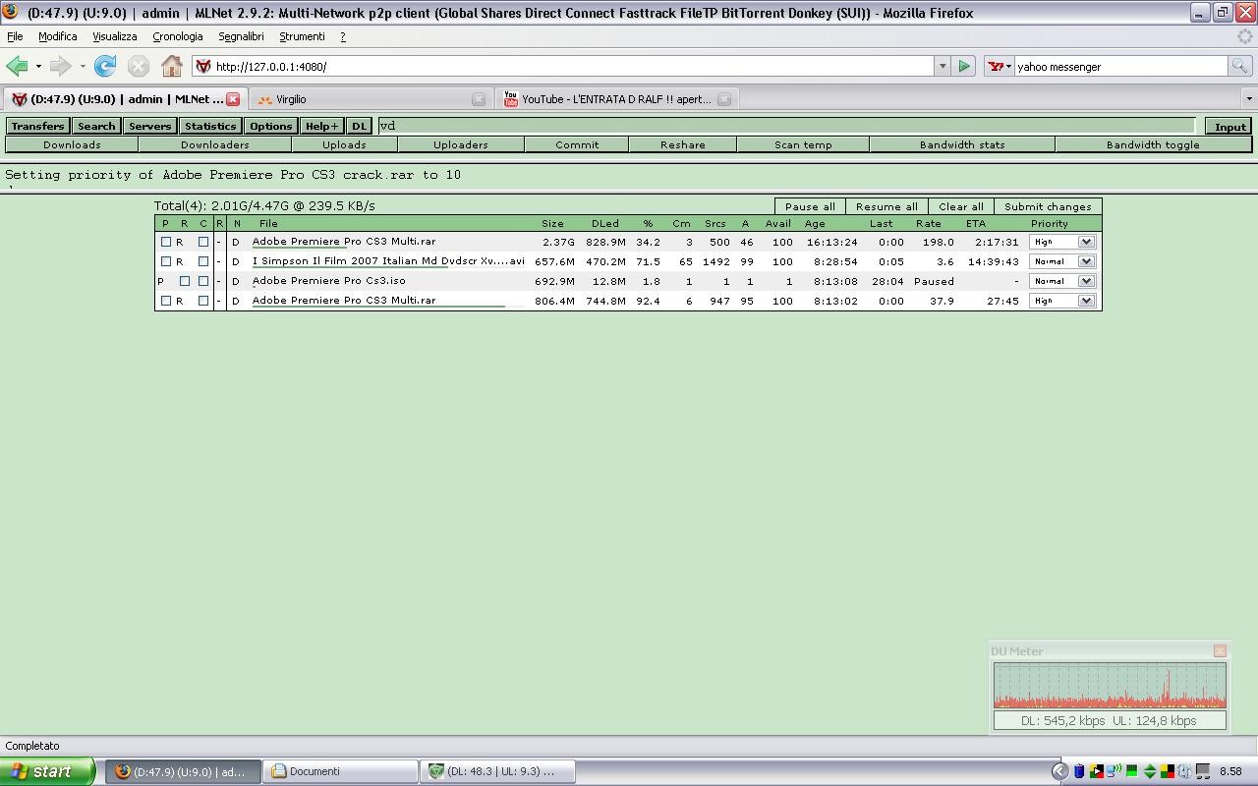Reload the page with the refresh icon
Image resolution: width=1258 pixels, height=786 pixels.
[x=105, y=67]
